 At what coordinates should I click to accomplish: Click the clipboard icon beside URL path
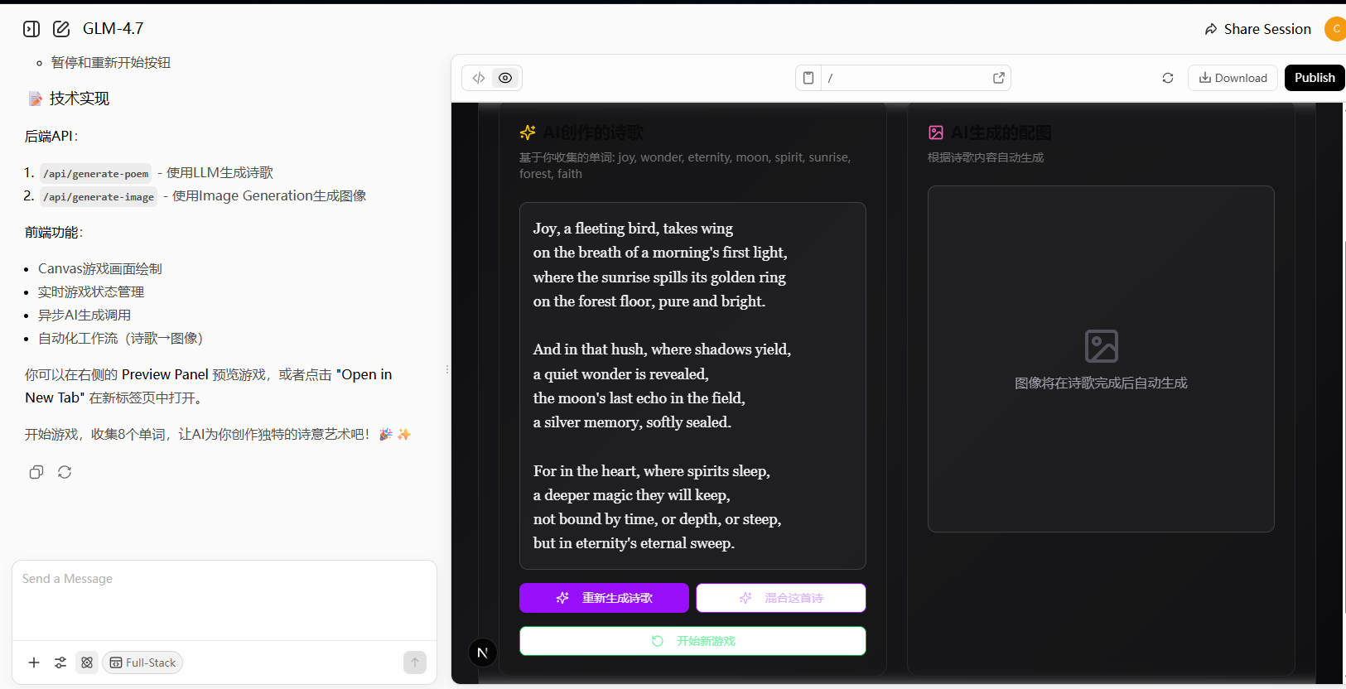pos(808,78)
